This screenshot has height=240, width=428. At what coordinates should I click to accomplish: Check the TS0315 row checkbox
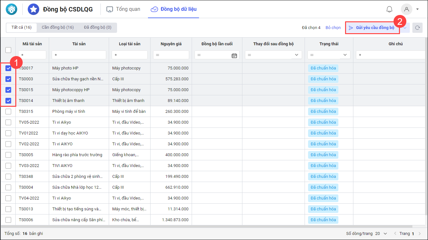point(8,112)
